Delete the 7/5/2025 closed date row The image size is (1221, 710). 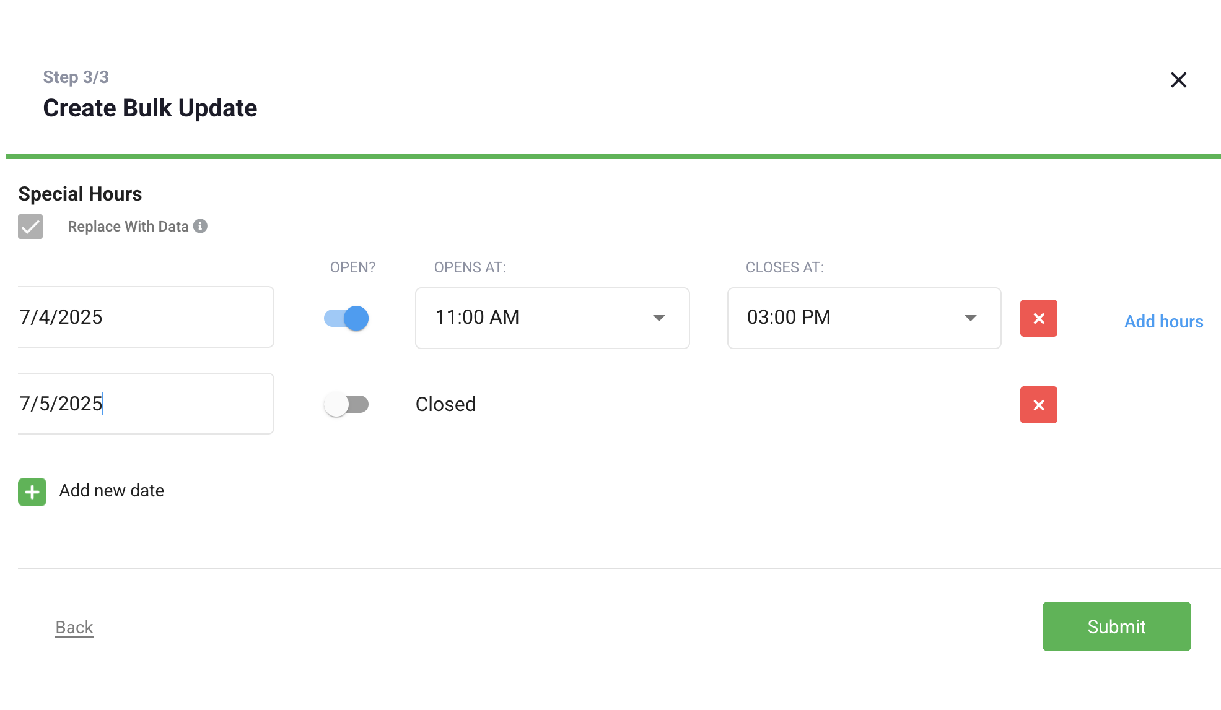[x=1039, y=405]
